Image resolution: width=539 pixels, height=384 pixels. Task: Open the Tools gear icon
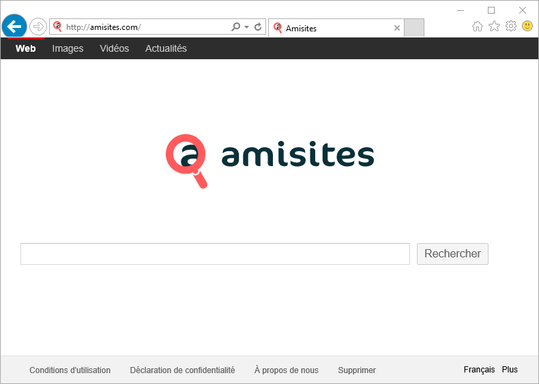coord(510,26)
